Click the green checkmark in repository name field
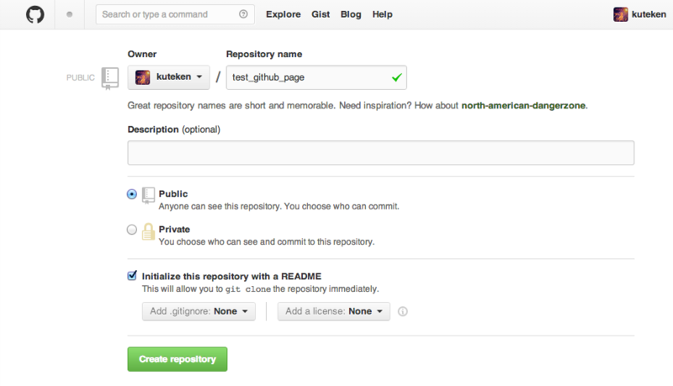This screenshot has width=673, height=386. pos(396,77)
